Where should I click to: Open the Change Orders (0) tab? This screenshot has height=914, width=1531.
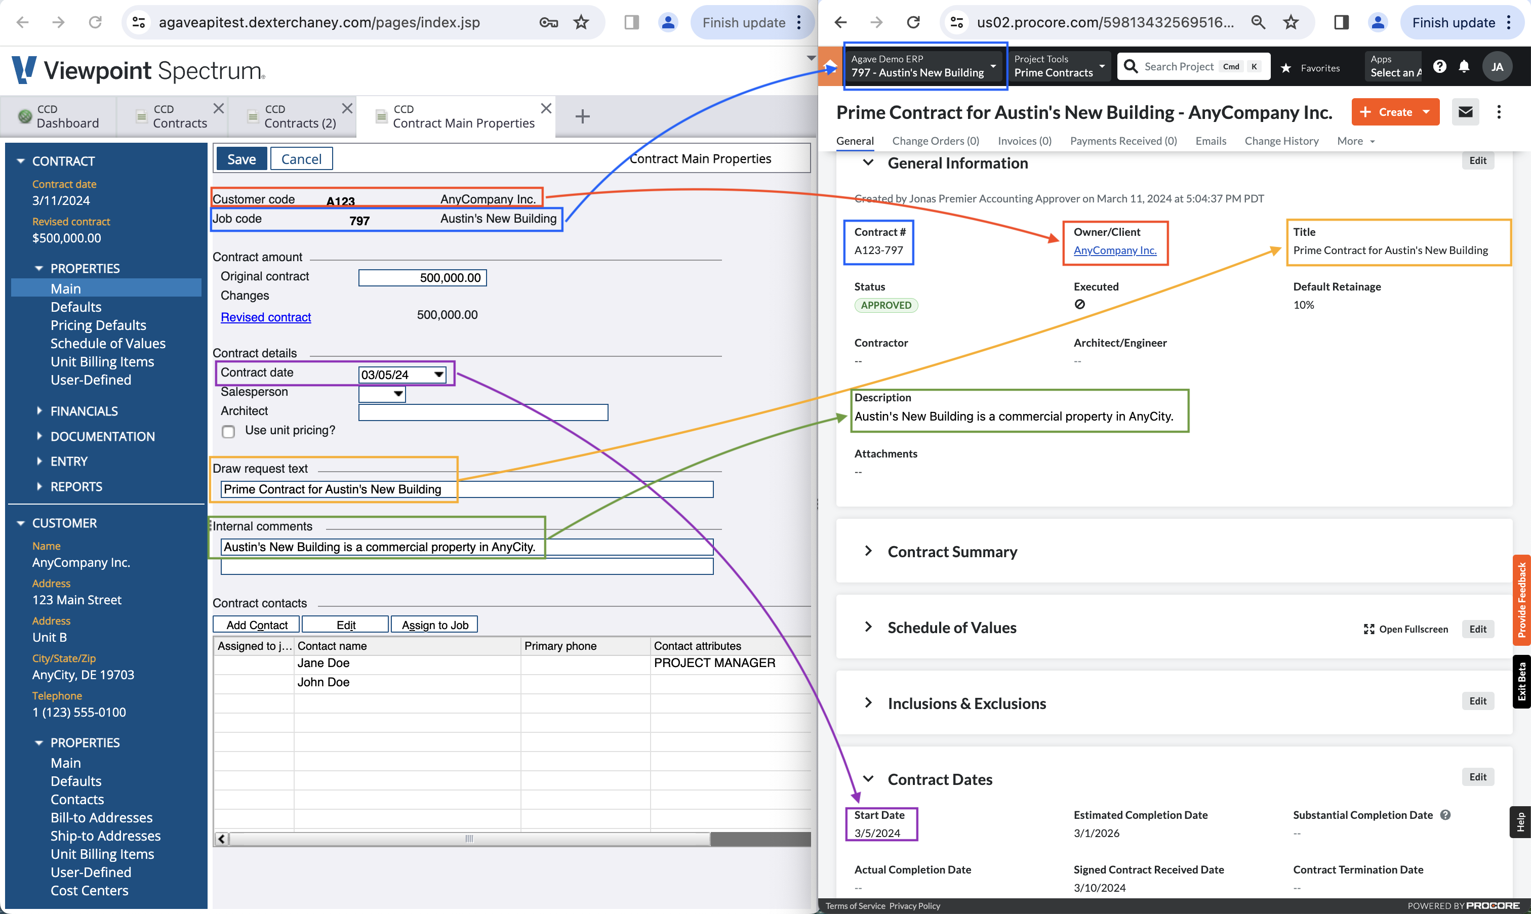[935, 141]
